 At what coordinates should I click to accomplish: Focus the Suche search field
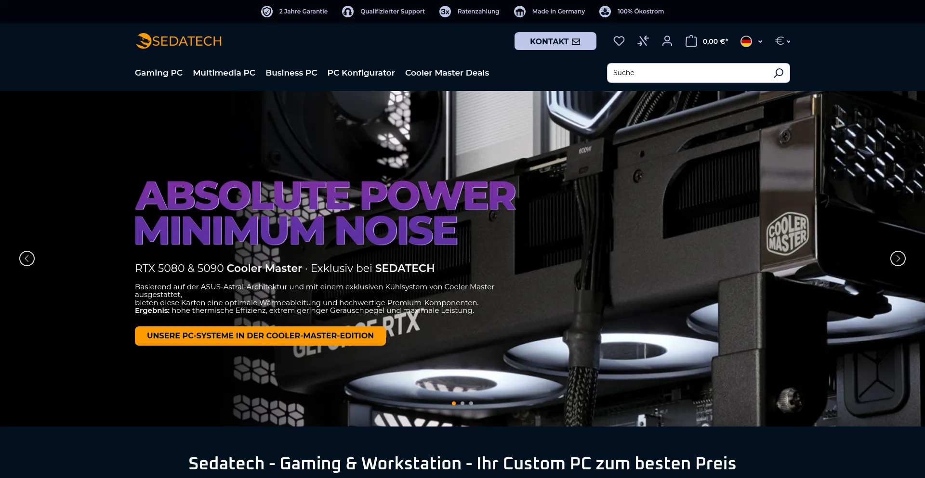[689, 73]
